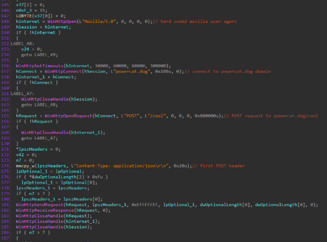Click the !hRequest condition on line 166
327x242 pixels.
coord(41,121)
